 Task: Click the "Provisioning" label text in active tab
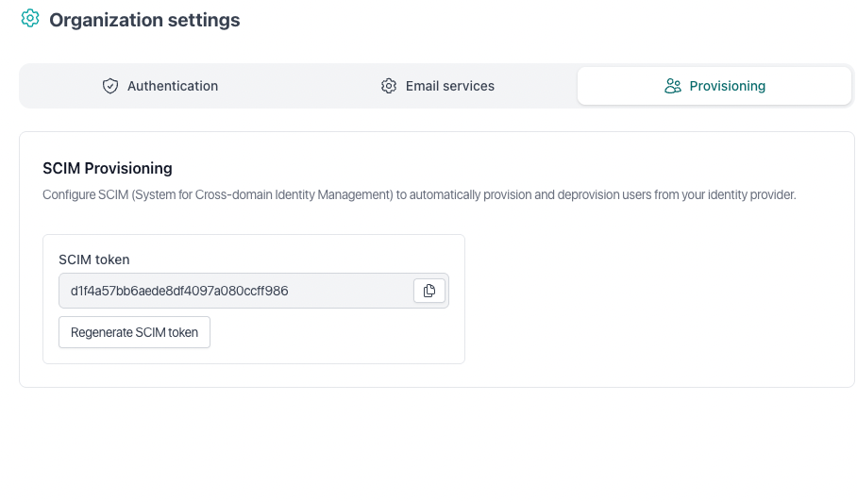click(x=728, y=86)
